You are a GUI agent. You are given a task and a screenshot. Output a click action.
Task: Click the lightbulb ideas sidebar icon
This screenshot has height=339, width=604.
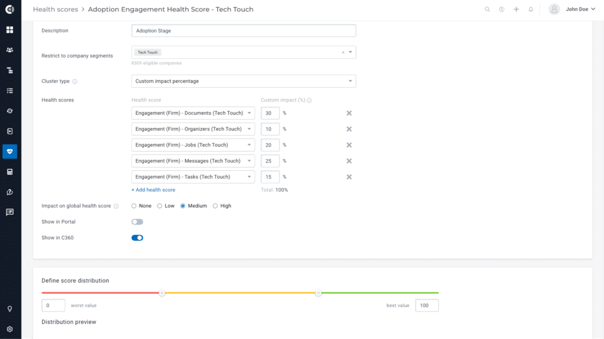point(9,309)
